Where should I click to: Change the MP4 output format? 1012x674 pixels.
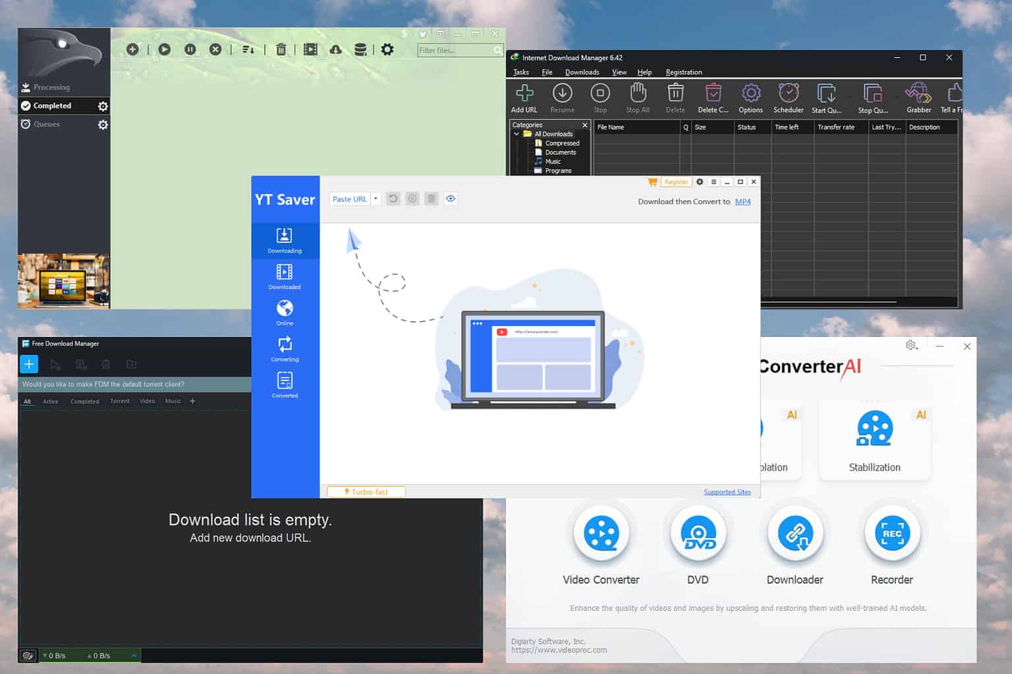pos(743,201)
